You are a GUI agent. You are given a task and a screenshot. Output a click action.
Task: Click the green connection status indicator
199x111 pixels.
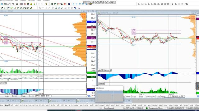[147, 108]
